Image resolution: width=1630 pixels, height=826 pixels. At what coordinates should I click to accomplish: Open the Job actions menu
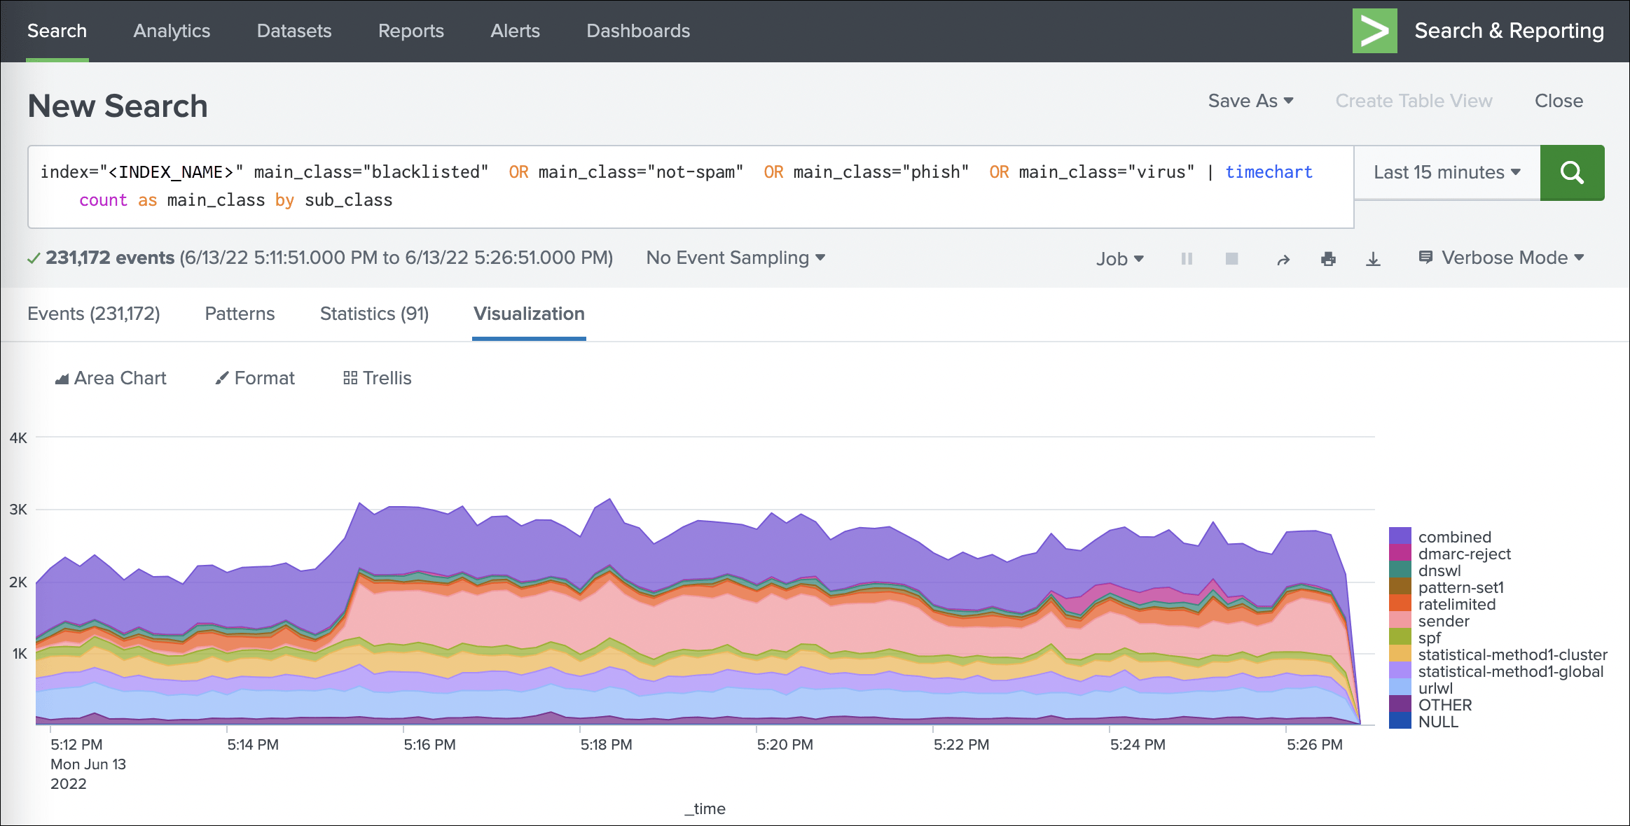pyautogui.click(x=1119, y=258)
